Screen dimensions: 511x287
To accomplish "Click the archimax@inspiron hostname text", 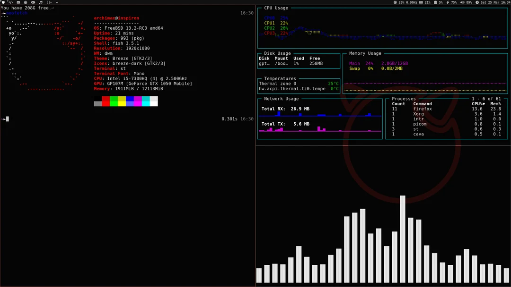I will pos(117,18).
